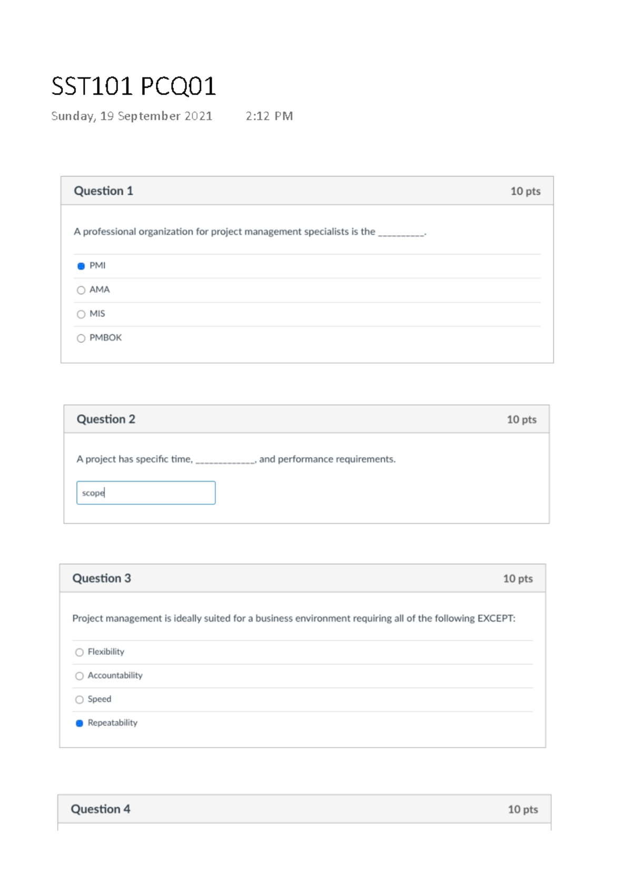Pick the MIS radio button

81,314
